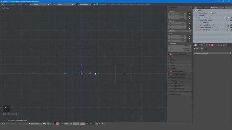Select mouthOpenClosed in the outliner
232x130 pixels.
(206, 27)
